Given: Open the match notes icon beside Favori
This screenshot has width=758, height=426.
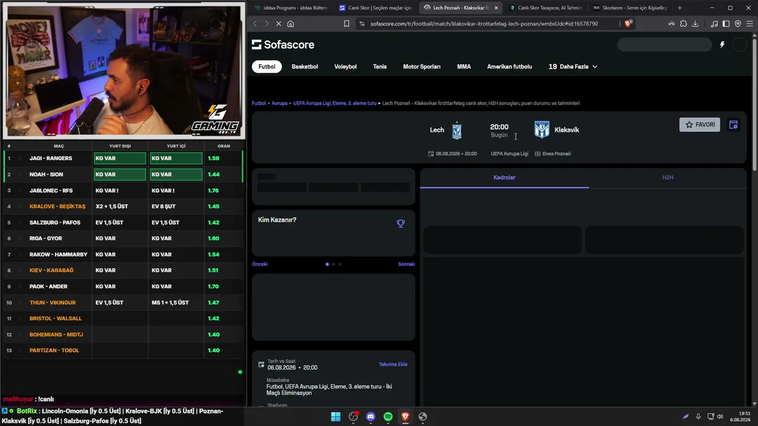Looking at the screenshot, I should [733, 125].
